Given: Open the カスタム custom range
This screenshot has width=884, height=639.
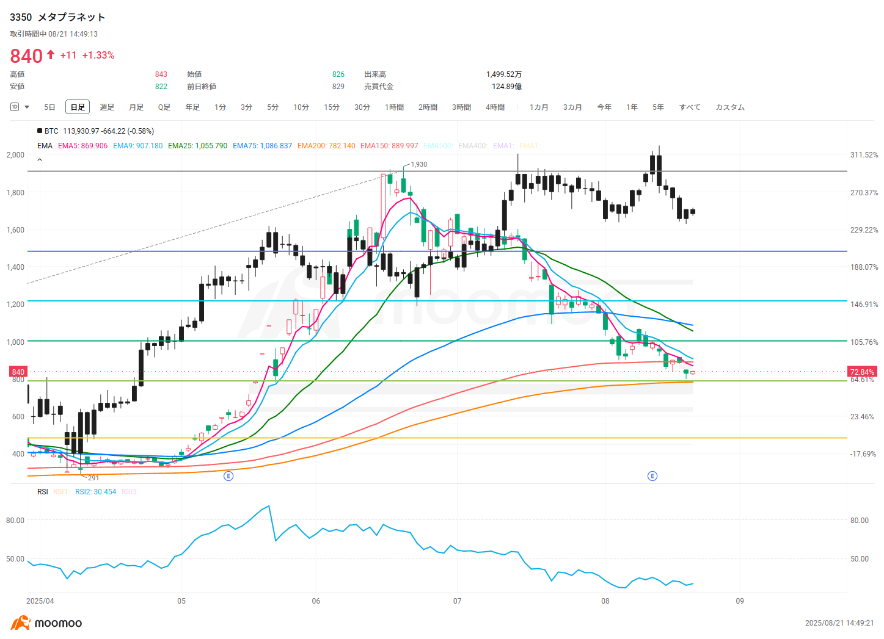Looking at the screenshot, I should click(x=730, y=107).
